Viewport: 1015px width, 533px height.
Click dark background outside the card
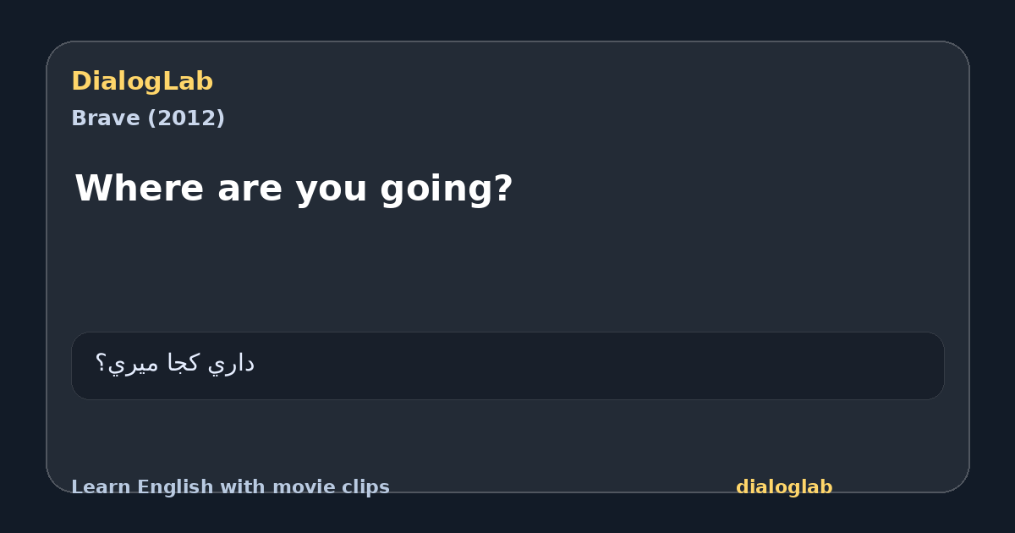(507, 19)
